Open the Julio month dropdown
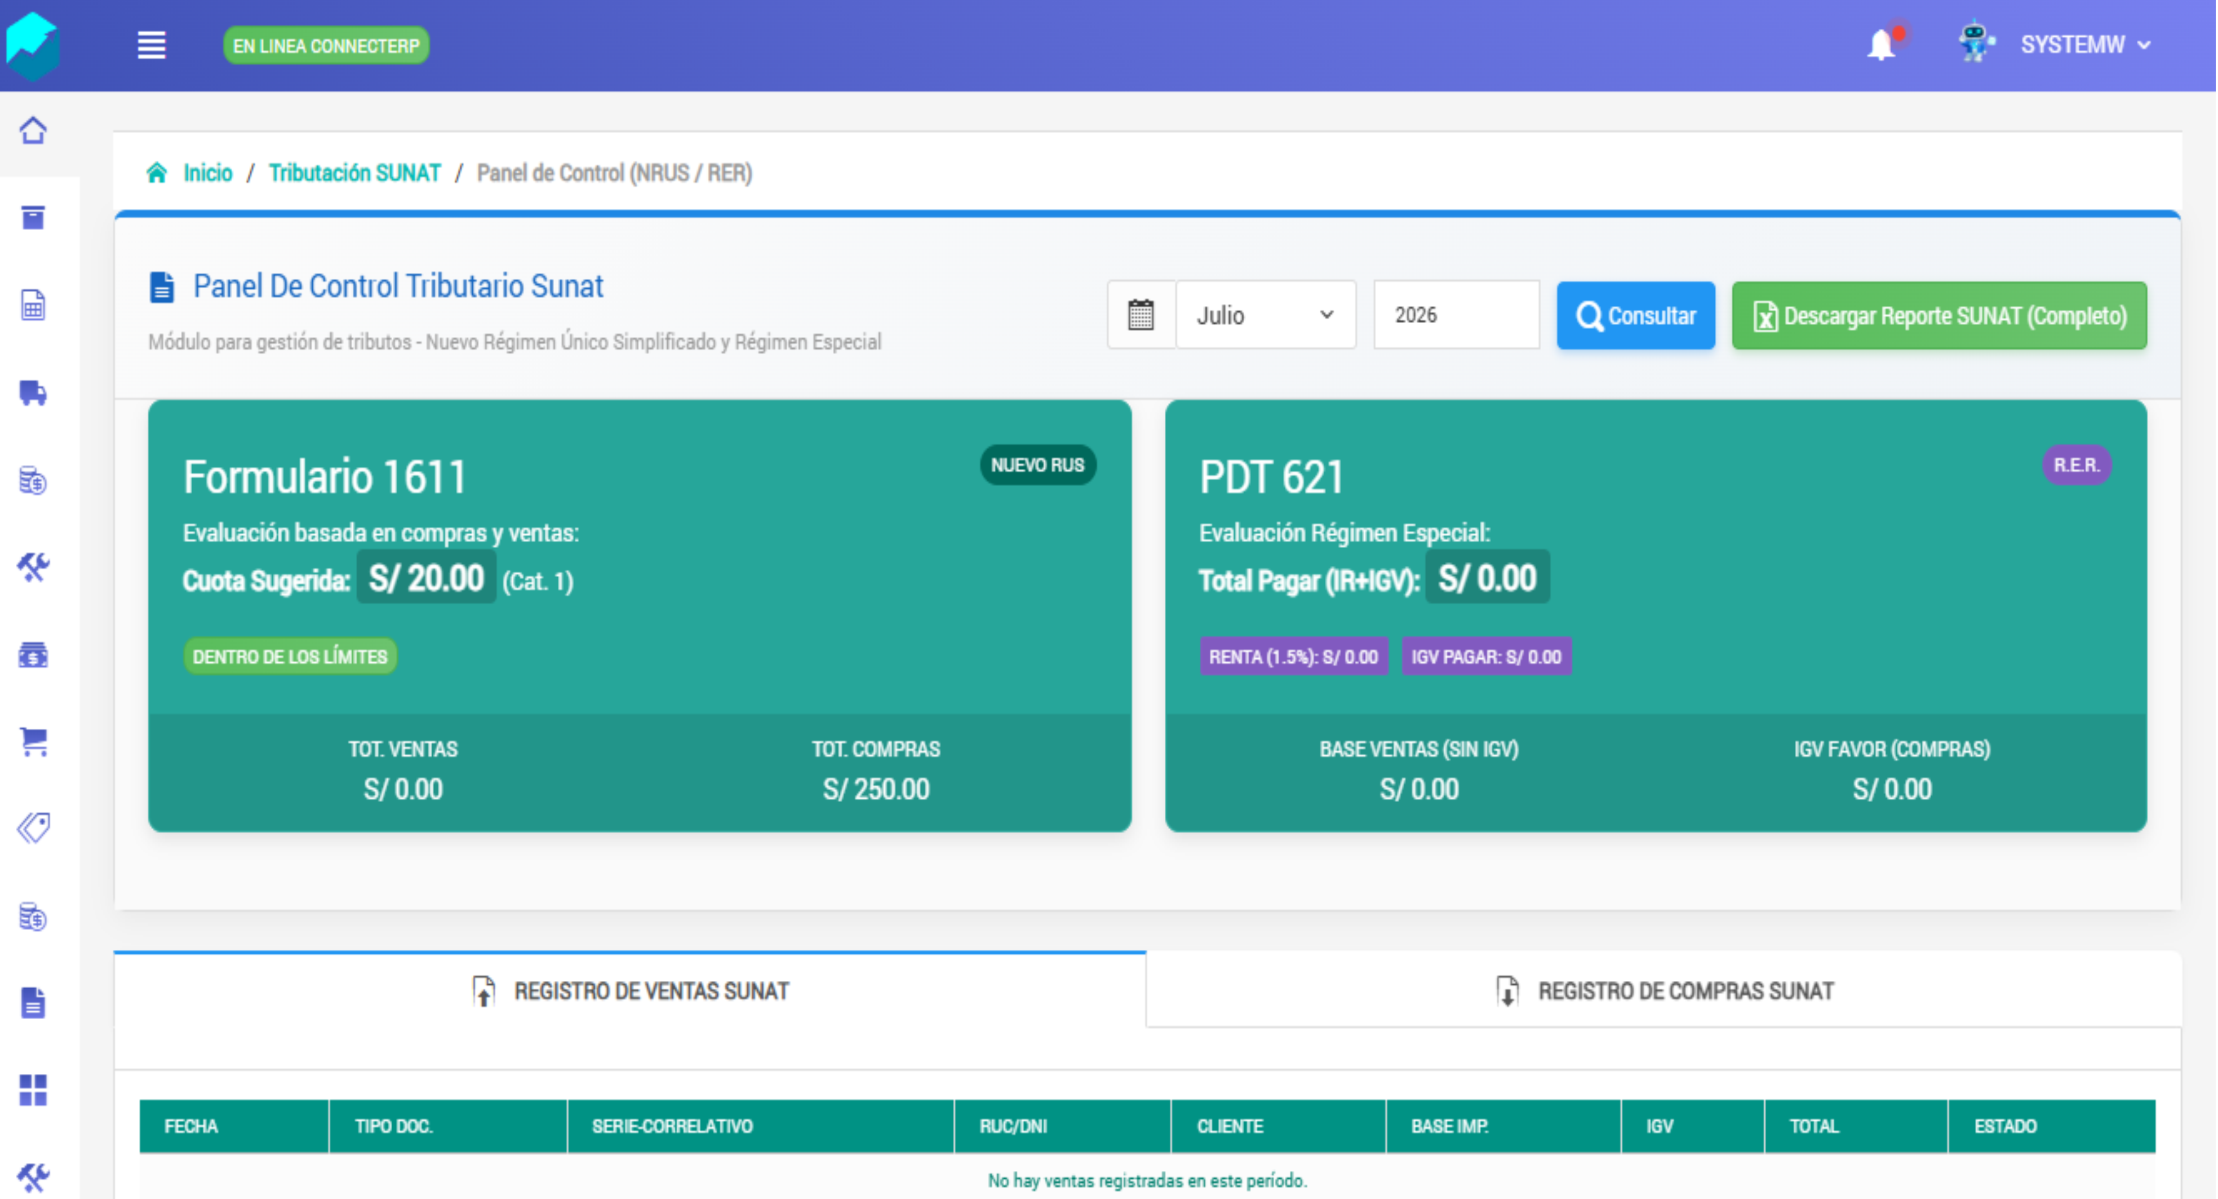The image size is (2218, 1199). 1266,315
